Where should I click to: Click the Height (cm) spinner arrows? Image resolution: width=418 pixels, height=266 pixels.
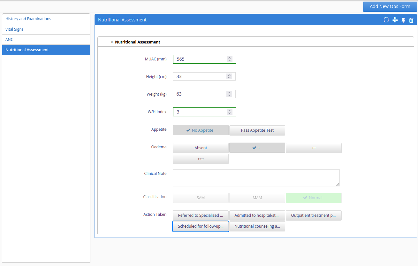[x=229, y=76]
